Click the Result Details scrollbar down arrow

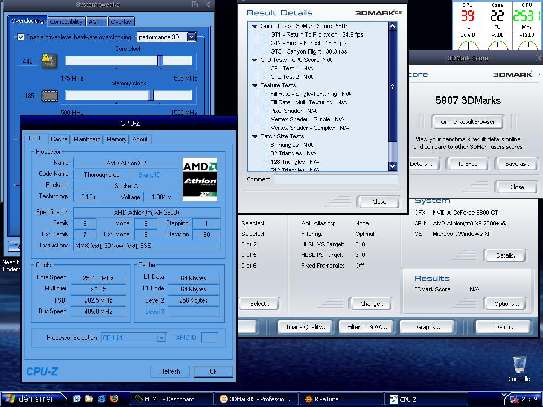[x=392, y=166]
